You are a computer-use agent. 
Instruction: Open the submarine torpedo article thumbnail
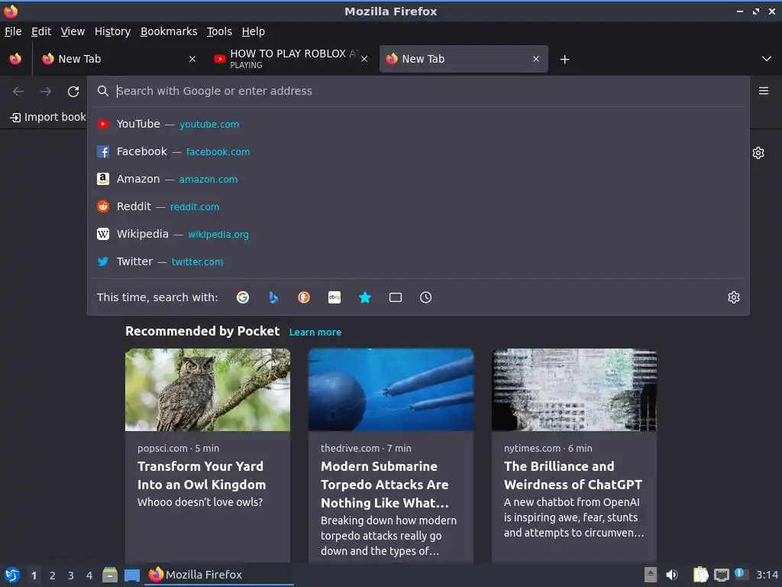pyautogui.click(x=391, y=390)
